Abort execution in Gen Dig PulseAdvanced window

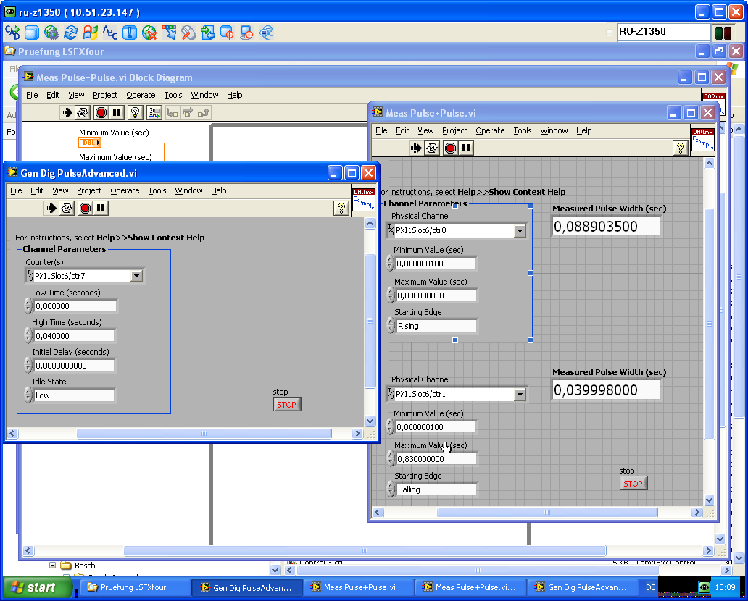click(x=85, y=208)
